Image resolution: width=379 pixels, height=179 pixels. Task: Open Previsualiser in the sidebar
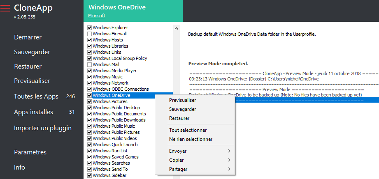coord(32,80)
